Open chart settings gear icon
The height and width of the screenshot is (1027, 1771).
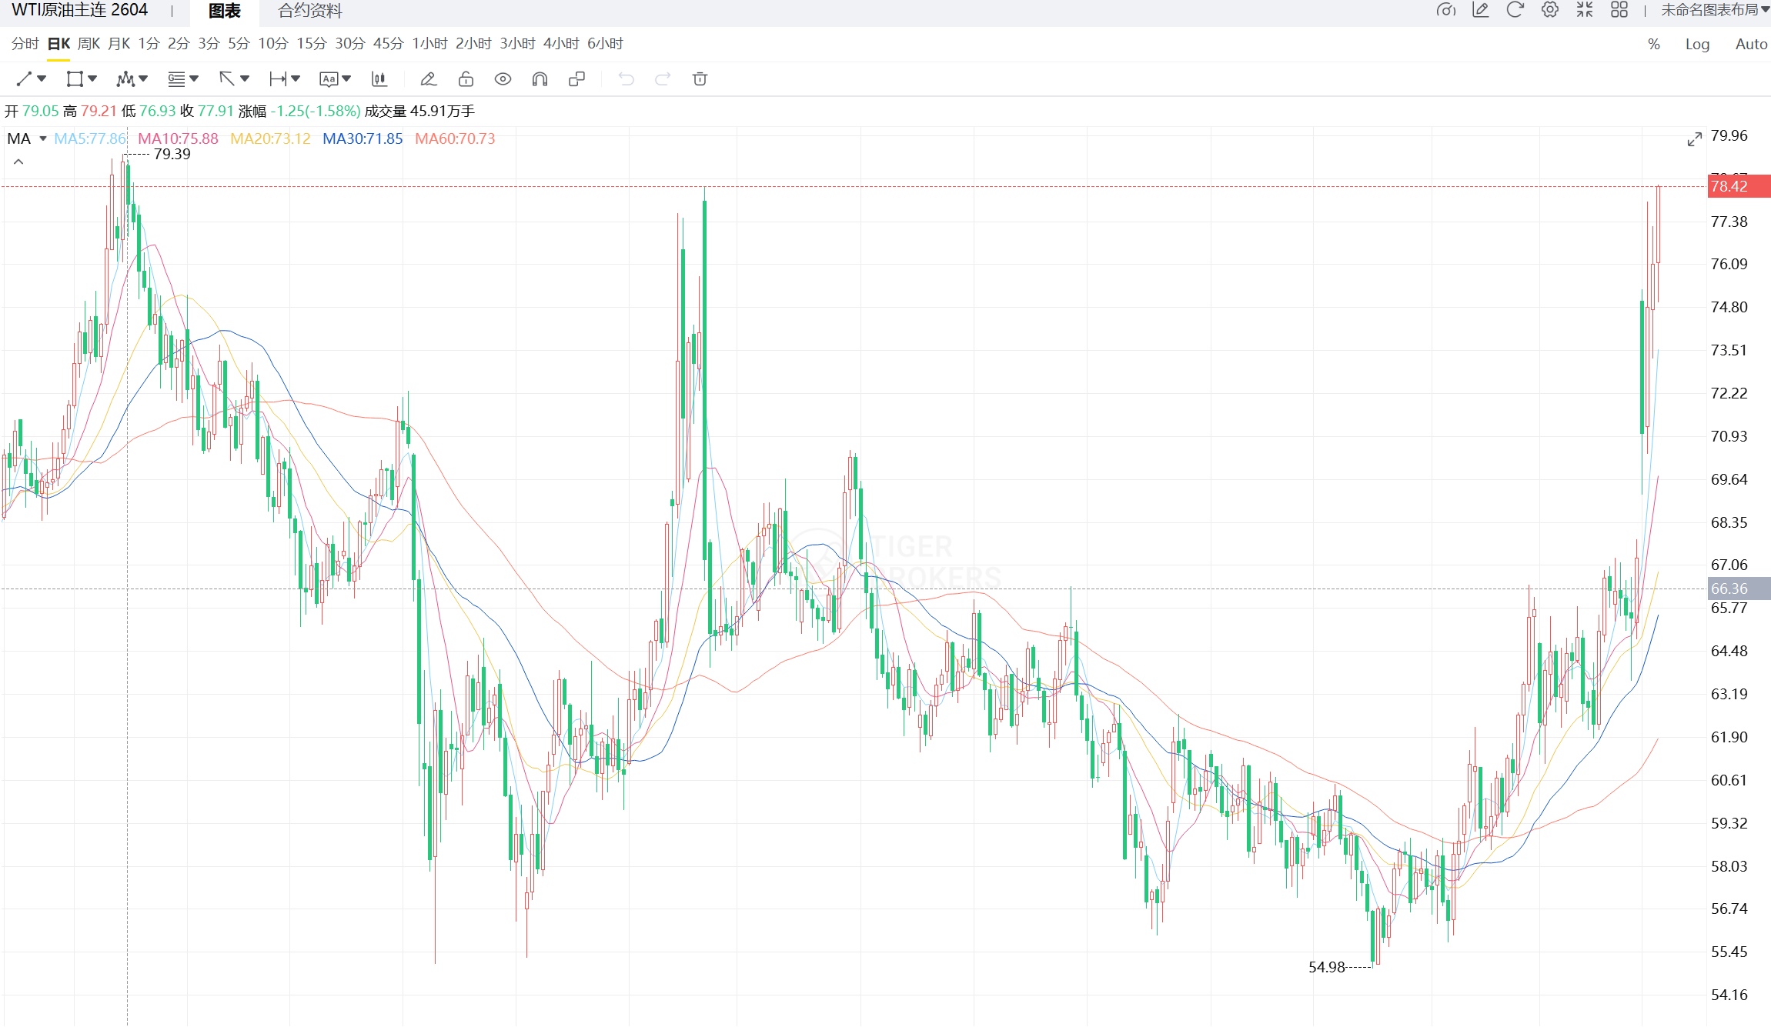click(1550, 10)
